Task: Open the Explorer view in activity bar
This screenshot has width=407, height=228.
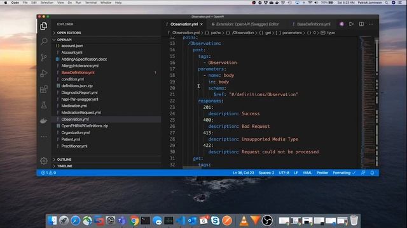Action: pyautogui.click(x=44, y=26)
